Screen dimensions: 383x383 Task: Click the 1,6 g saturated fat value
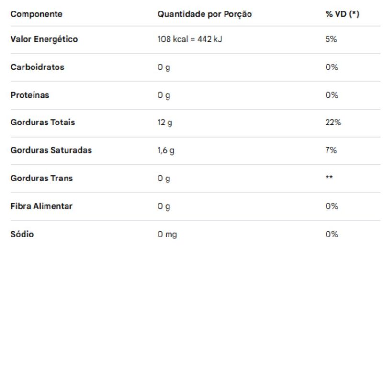166,151
